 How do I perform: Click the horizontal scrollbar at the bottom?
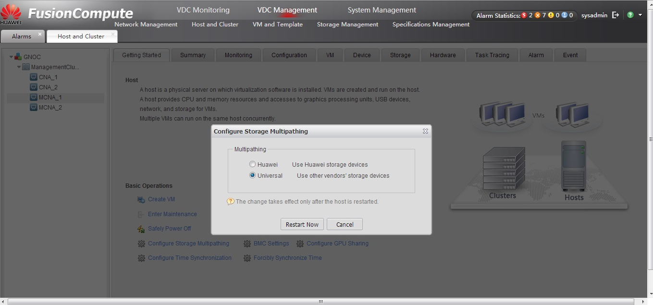321,302
